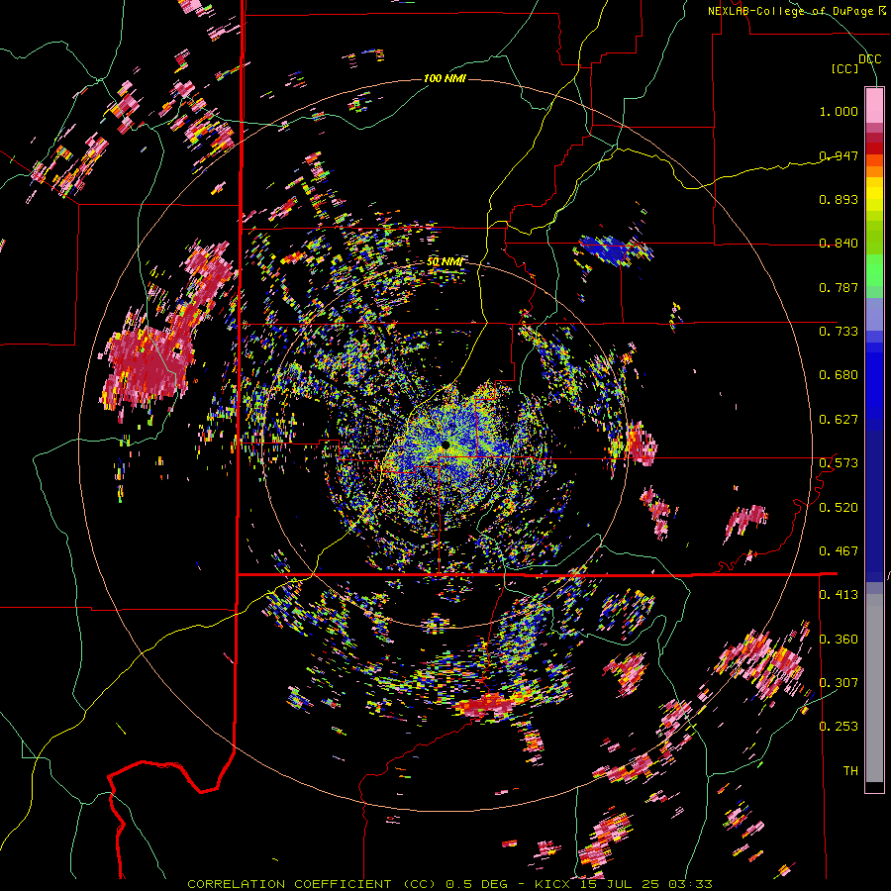Image resolution: width=891 pixels, height=891 pixels.
Task: Select the 0.893 scale value
Action: pos(839,199)
